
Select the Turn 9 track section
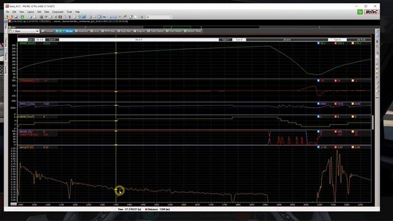pyautogui.click(x=337, y=39)
